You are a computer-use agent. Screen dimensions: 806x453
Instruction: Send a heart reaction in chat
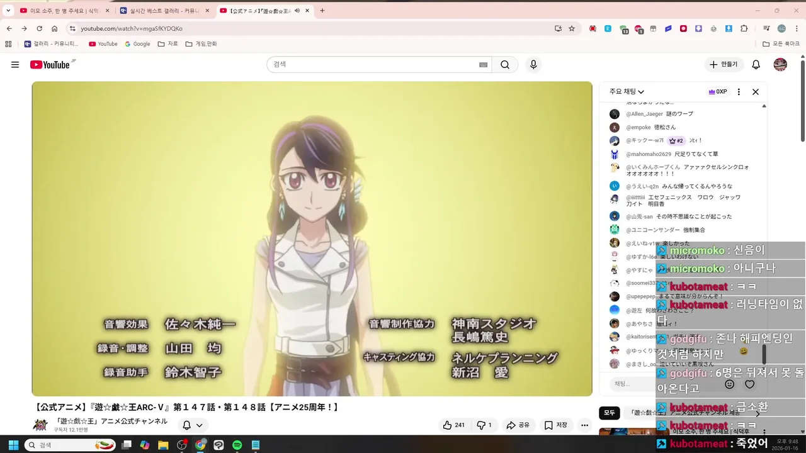pyautogui.click(x=749, y=384)
